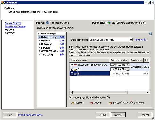Open the Data copy type dropdown
Viewport: 155px width, 120px height.
(131, 40)
